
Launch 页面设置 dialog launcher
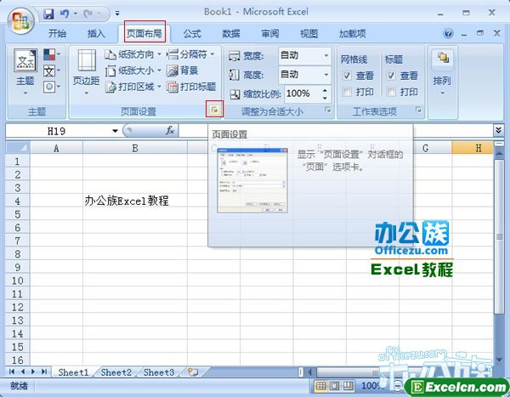coord(214,110)
